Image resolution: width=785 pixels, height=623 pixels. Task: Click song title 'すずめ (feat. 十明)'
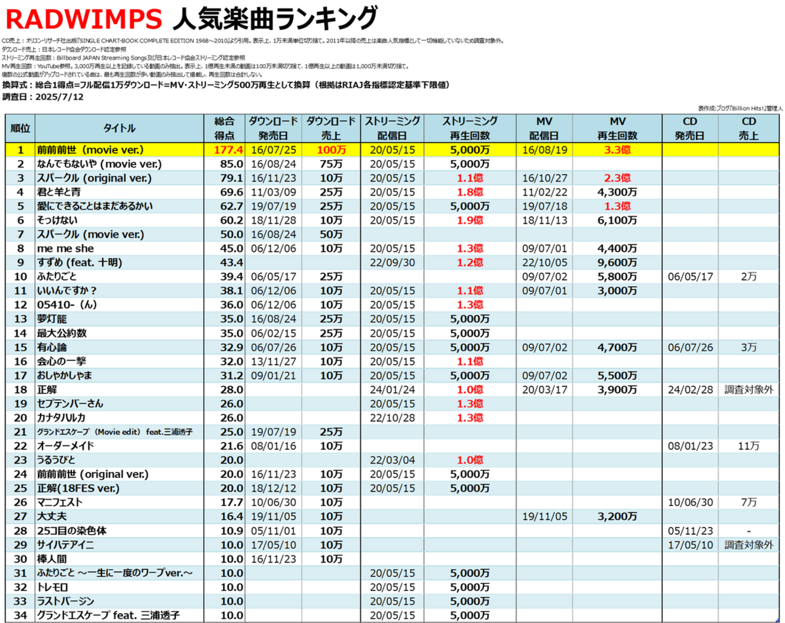tap(79, 263)
